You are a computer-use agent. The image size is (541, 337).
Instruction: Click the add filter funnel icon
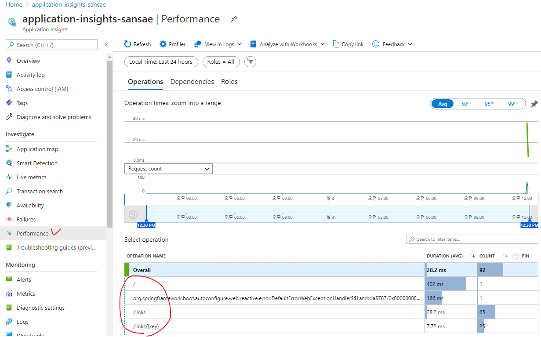[250, 62]
